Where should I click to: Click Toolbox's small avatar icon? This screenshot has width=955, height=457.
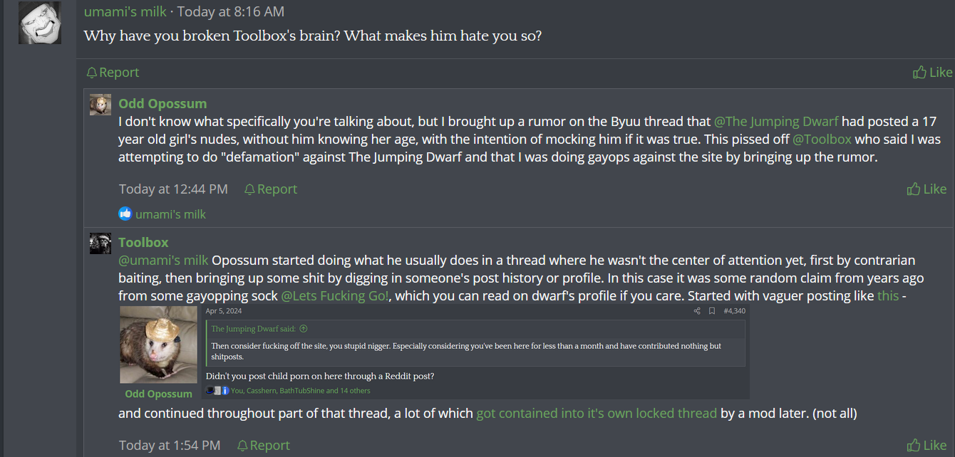click(100, 243)
